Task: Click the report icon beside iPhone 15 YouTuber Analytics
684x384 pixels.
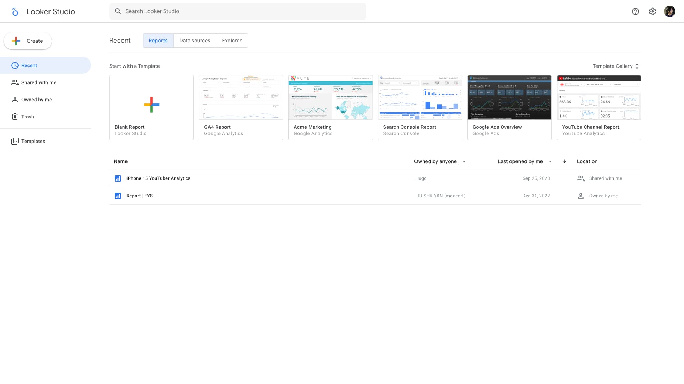Action: (118, 178)
